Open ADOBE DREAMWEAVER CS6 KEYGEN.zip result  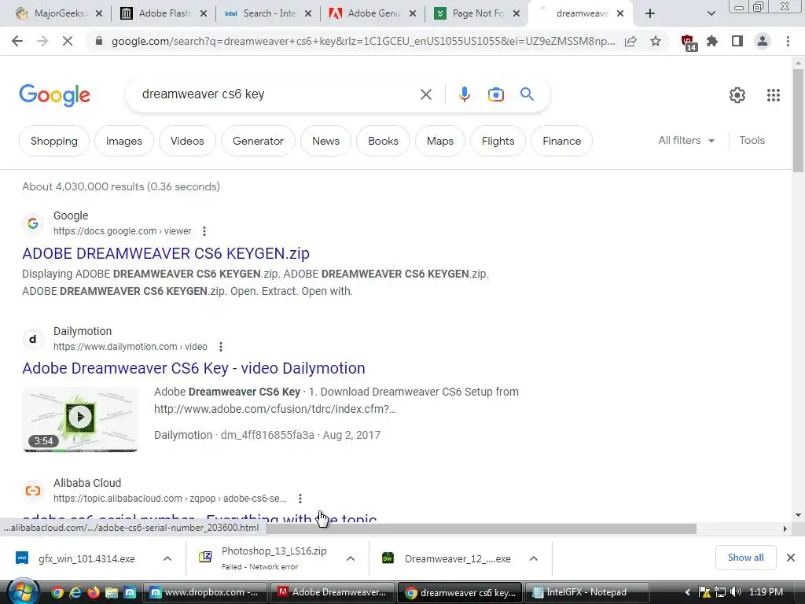click(166, 253)
